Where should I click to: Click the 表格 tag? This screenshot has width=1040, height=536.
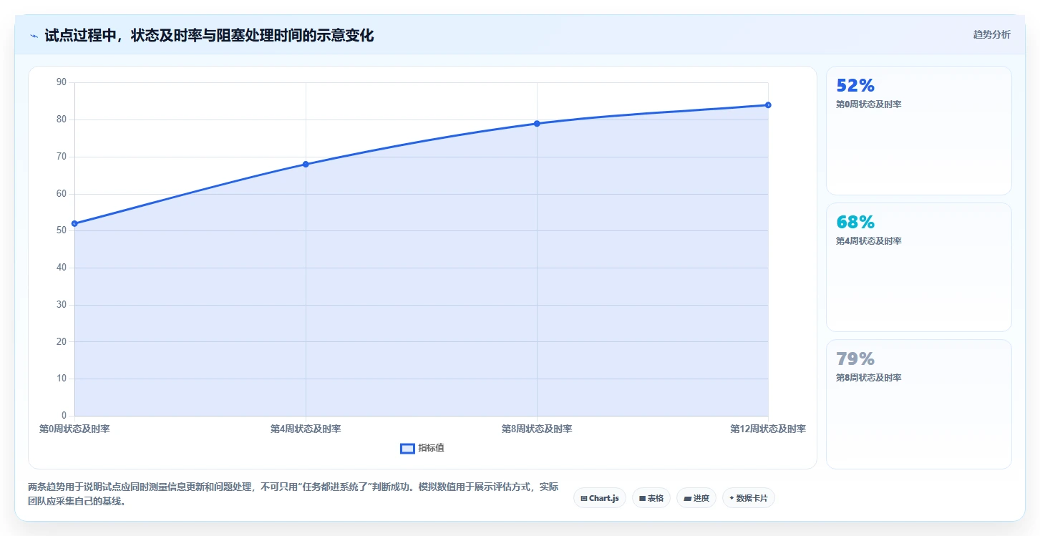[x=651, y=498]
